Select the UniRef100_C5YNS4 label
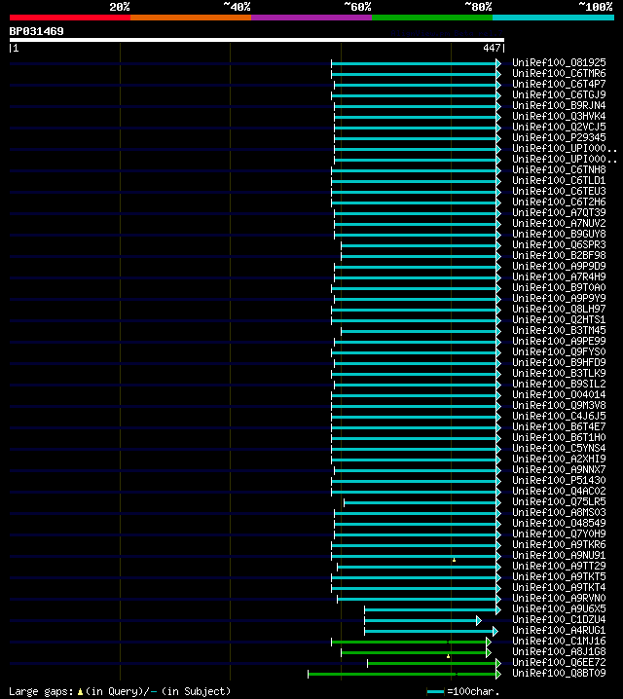The height and width of the screenshot is (699, 623). (559, 448)
